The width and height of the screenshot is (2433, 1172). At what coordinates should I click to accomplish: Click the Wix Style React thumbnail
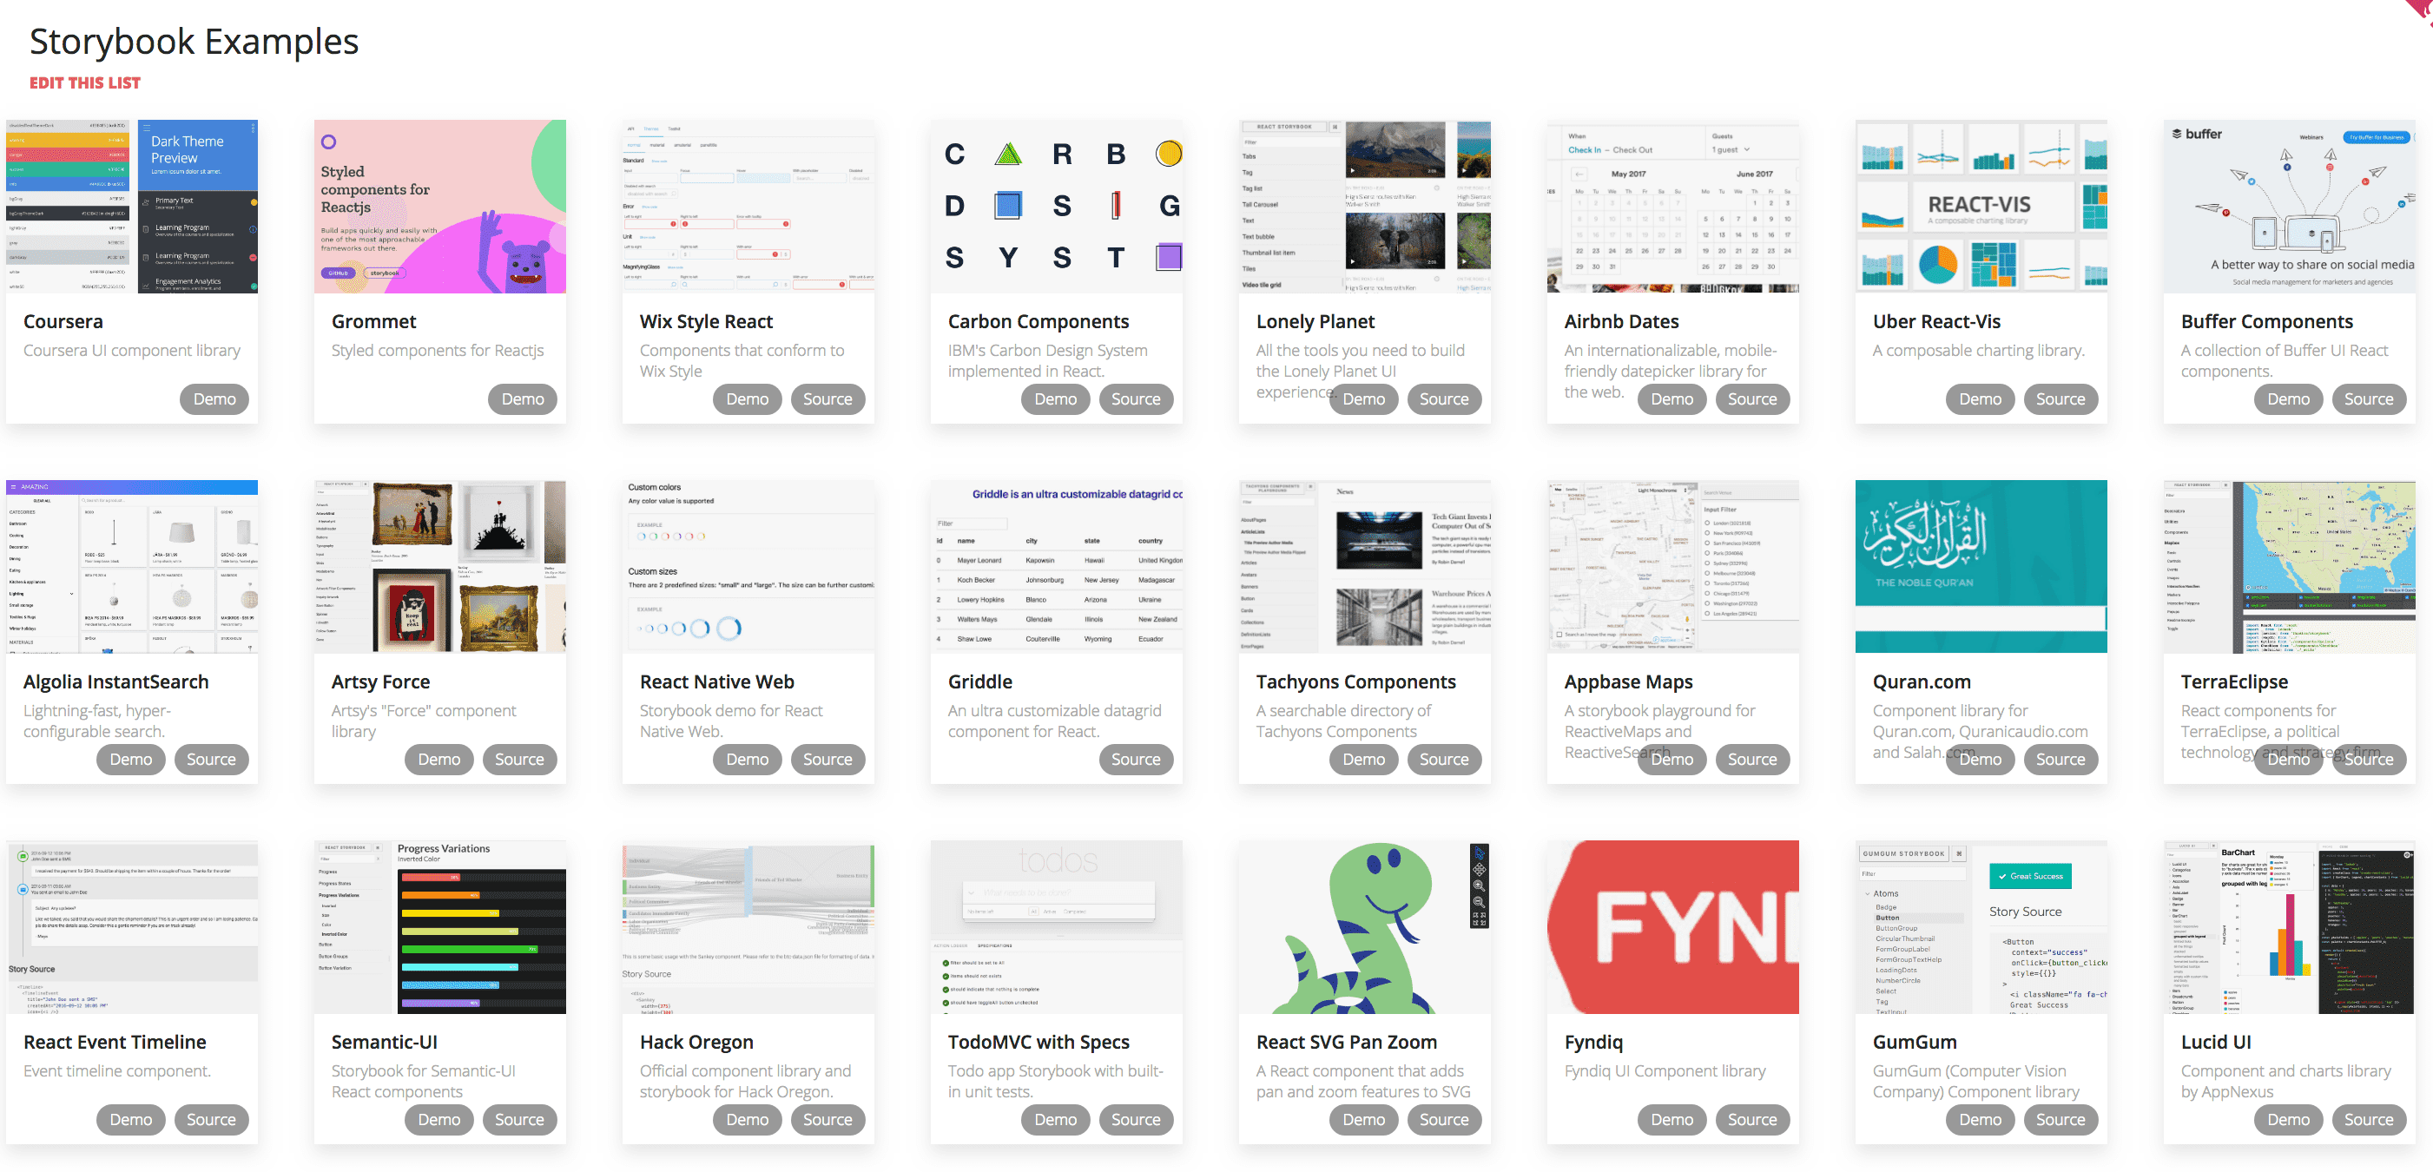click(748, 206)
